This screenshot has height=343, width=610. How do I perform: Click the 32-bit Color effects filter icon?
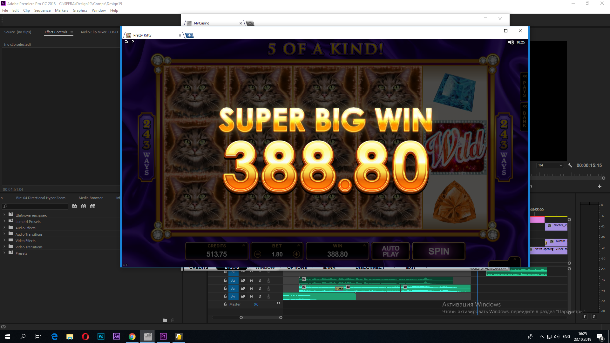[84, 206]
